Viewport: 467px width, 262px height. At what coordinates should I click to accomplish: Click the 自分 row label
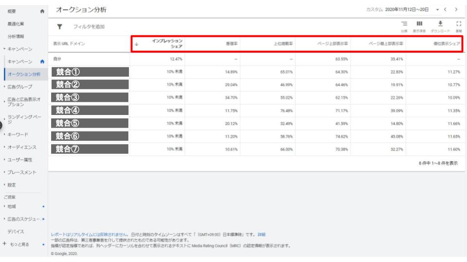(57, 59)
